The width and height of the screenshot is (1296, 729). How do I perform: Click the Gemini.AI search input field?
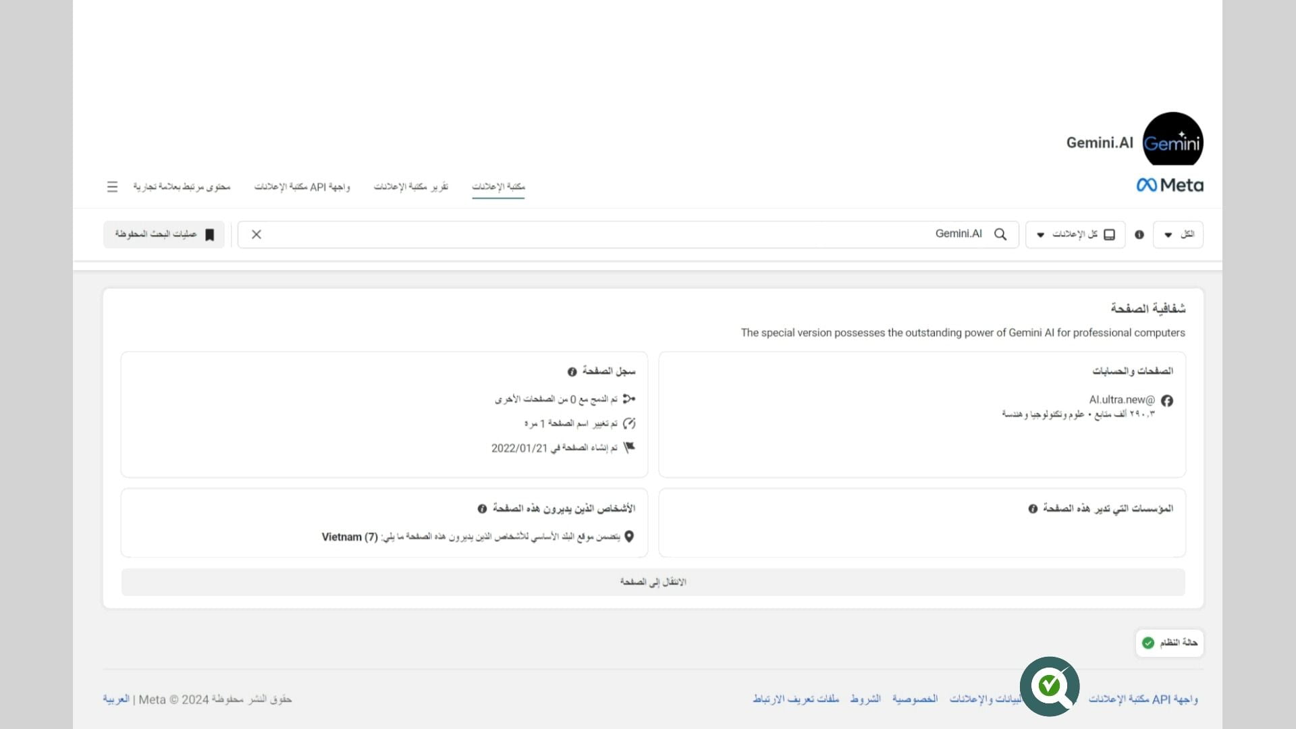[628, 234]
